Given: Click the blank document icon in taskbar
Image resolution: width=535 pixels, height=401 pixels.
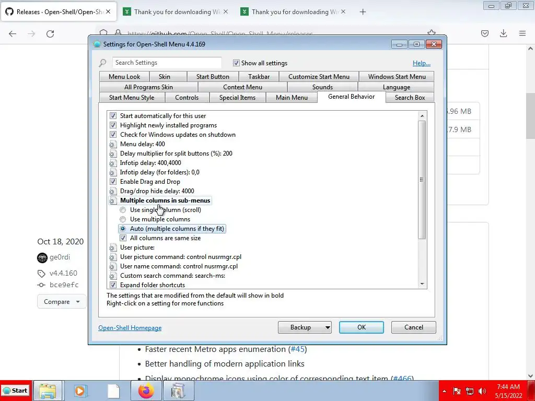Looking at the screenshot, I should pos(113,391).
